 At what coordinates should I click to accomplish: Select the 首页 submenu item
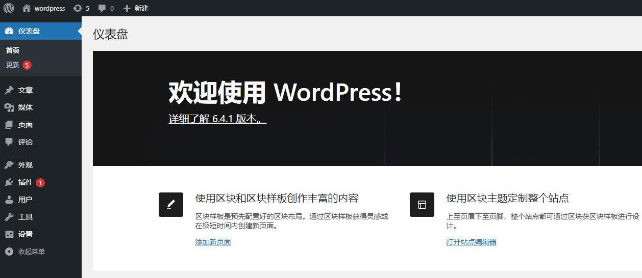coord(13,50)
